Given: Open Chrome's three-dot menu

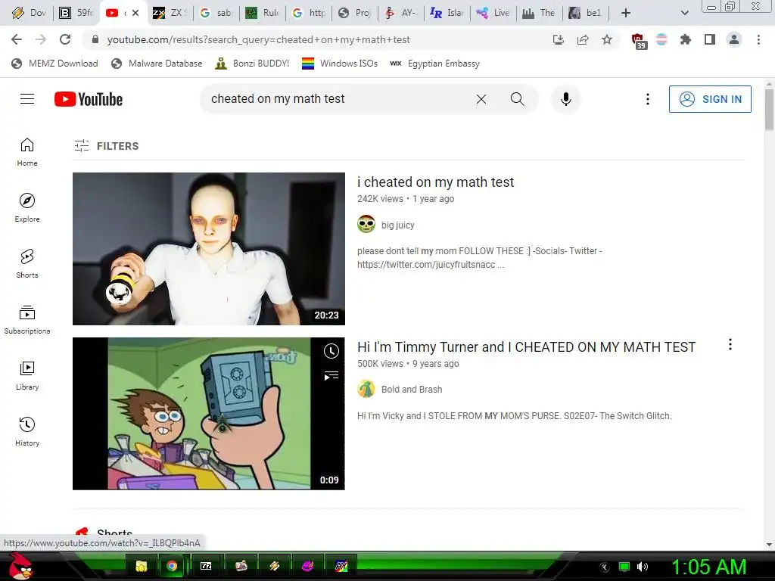Looking at the screenshot, I should (758, 39).
